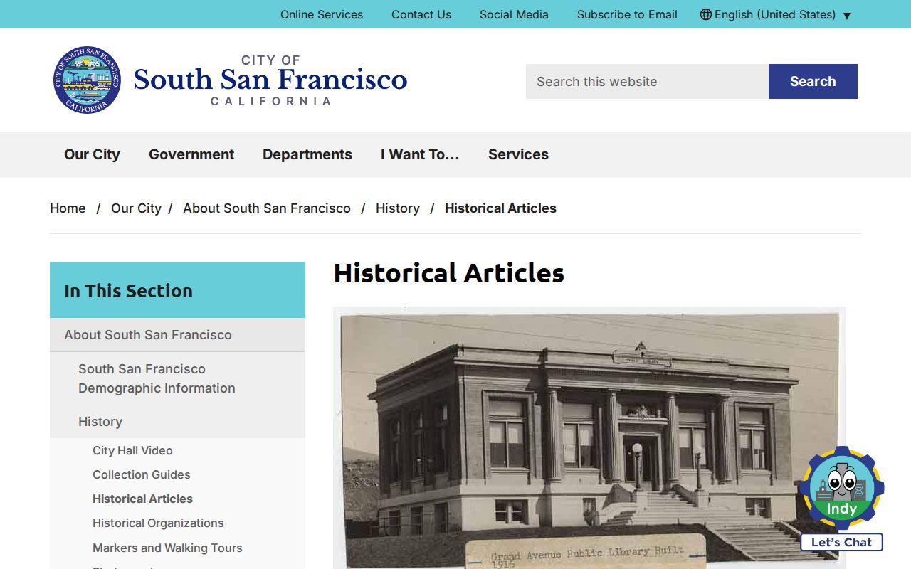This screenshot has width=911, height=569.
Task: Select History in the sidebar section
Action: coord(177,422)
